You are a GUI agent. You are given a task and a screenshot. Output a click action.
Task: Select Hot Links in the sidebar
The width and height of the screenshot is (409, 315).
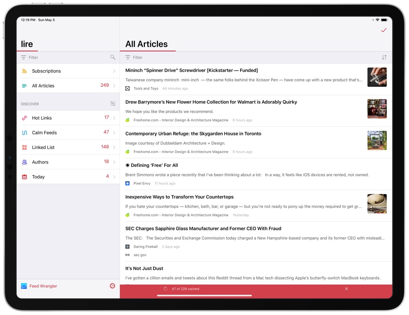click(x=68, y=118)
